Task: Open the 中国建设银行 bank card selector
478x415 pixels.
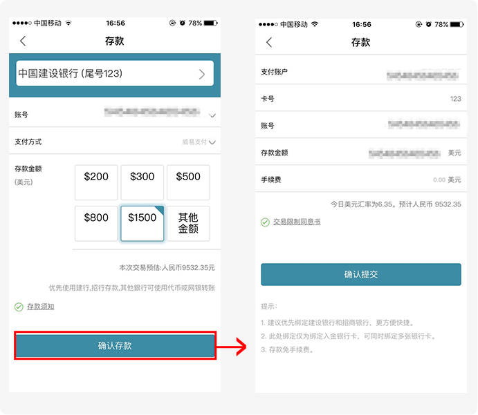Action: [115, 73]
